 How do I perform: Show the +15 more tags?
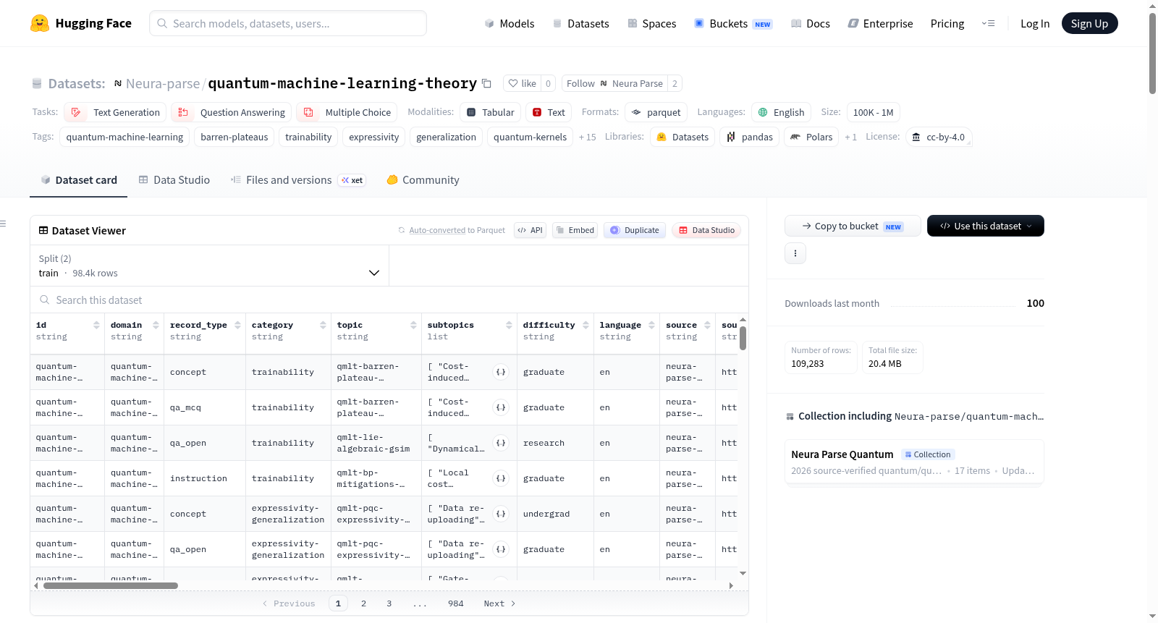click(588, 137)
